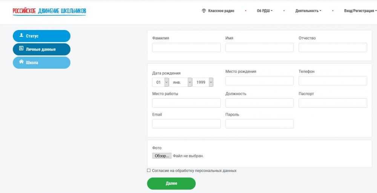Focus the Имя input field
The width and height of the screenshot is (377, 193).
pos(259,47)
